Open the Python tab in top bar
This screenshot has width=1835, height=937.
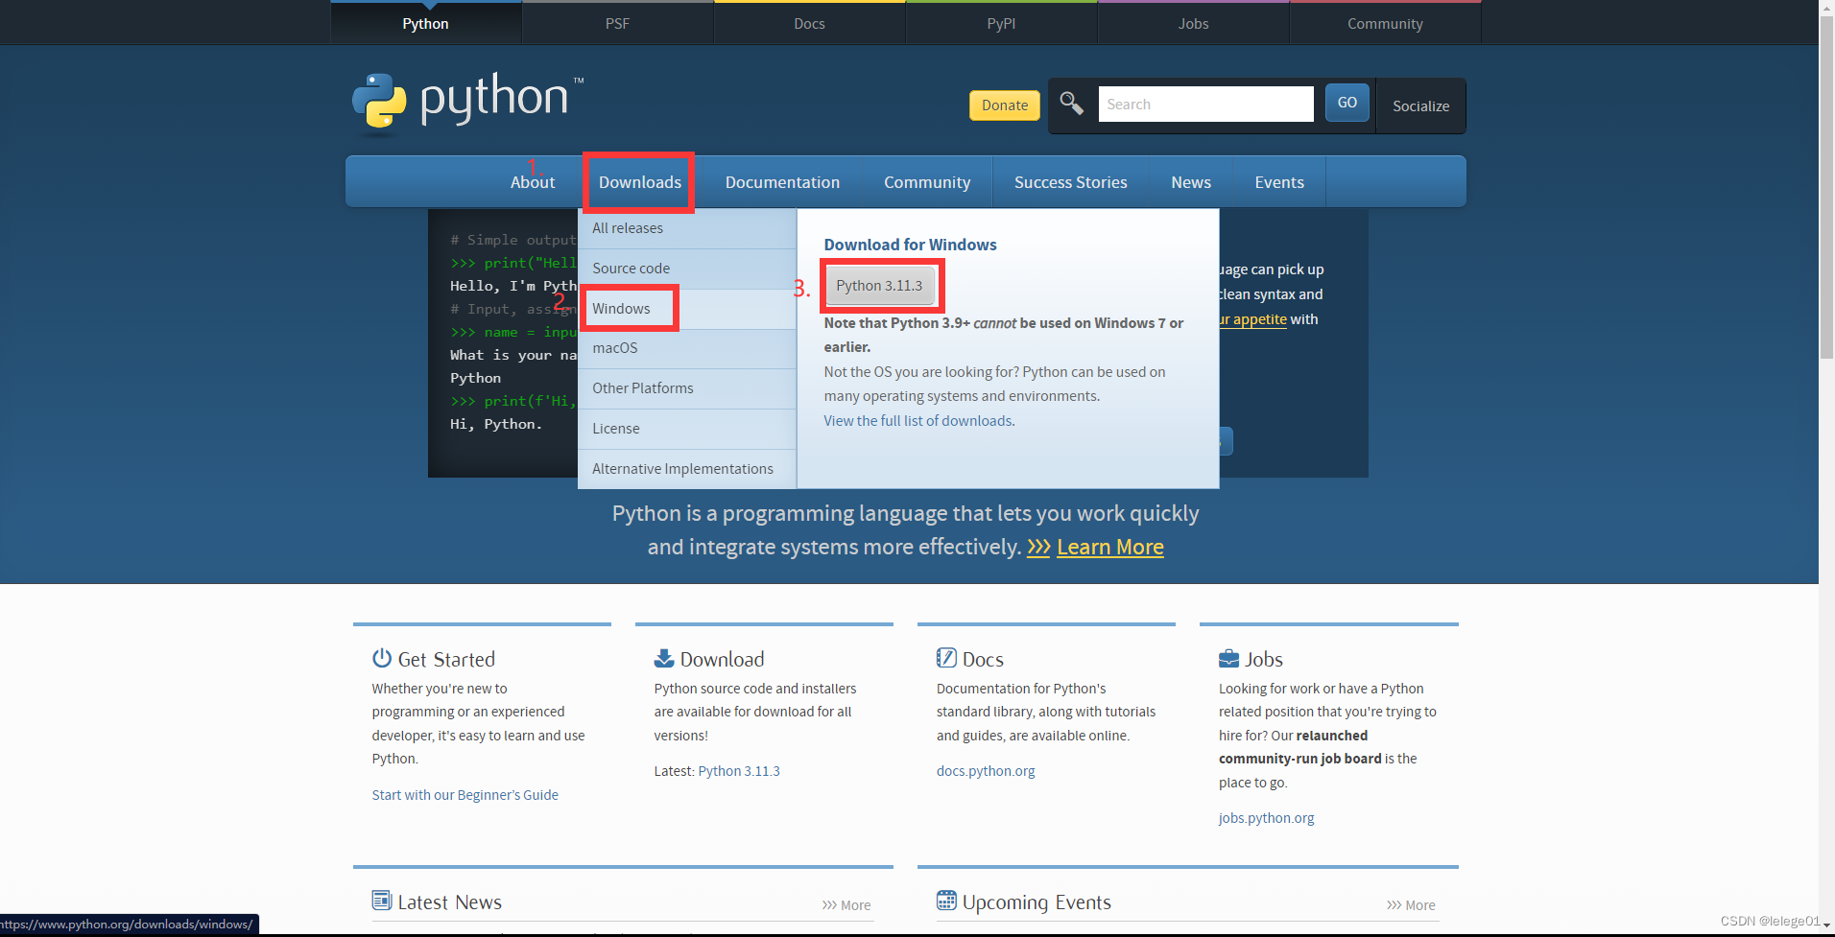click(x=425, y=23)
